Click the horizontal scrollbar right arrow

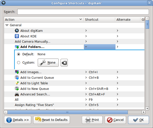(143, 112)
